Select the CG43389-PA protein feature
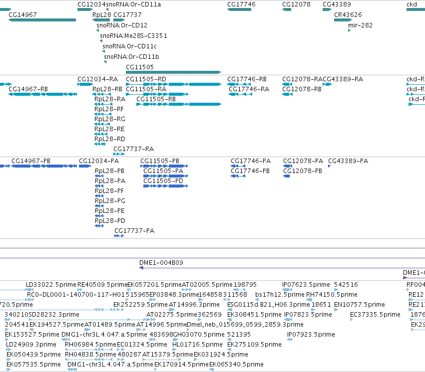The image size is (425, 372). coord(330,166)
